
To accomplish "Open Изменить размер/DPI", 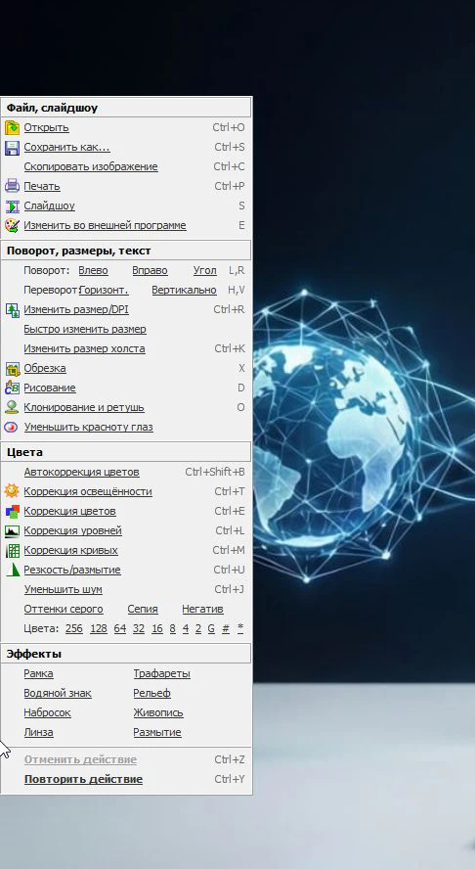I will tap(76, 310).
